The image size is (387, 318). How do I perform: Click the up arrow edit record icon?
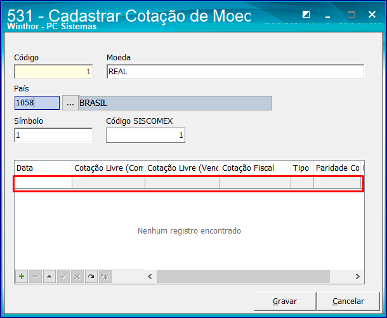pyautogui.click(x=49, y=276)
